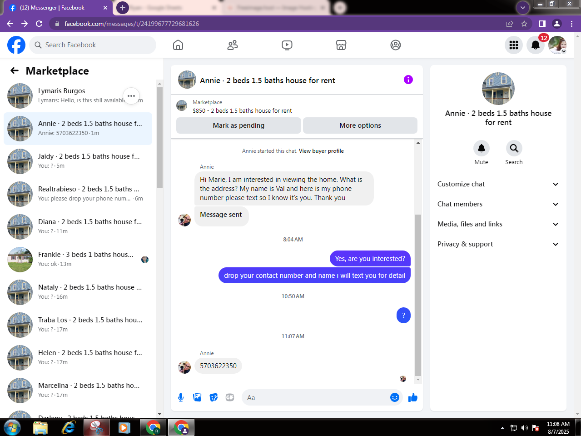581x436 pixels.
Task: Click the 5703622350 phone number message
Action: tap(218, 366)
